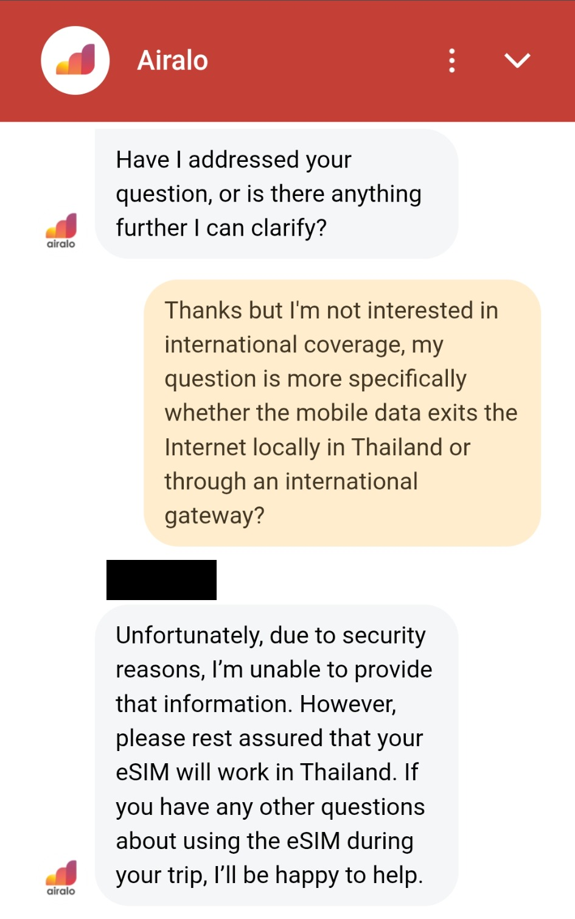Collapse the chat with the down chevron
The image size is (575, 919).
[x=517, y=60]
